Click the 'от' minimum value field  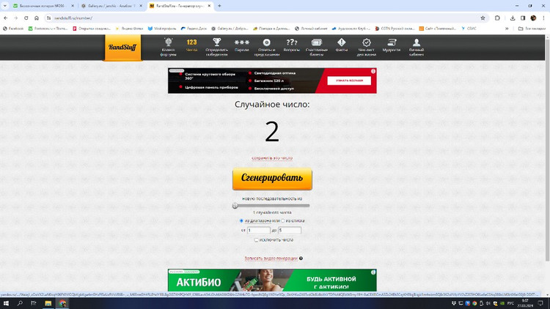[x=259, y=230]
